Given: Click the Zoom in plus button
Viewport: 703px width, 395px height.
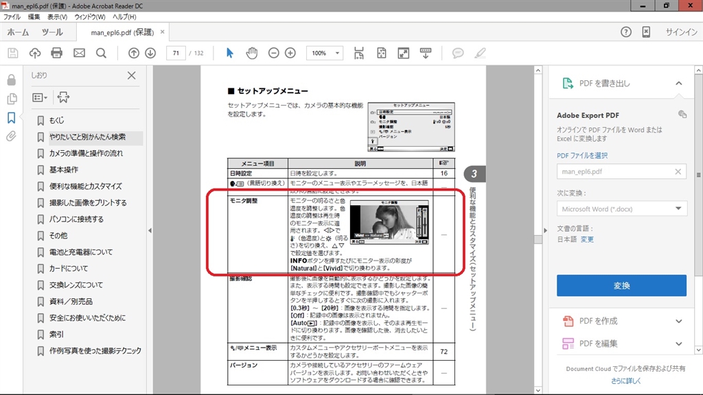Looking at the screenshot, I should [290, 53].
